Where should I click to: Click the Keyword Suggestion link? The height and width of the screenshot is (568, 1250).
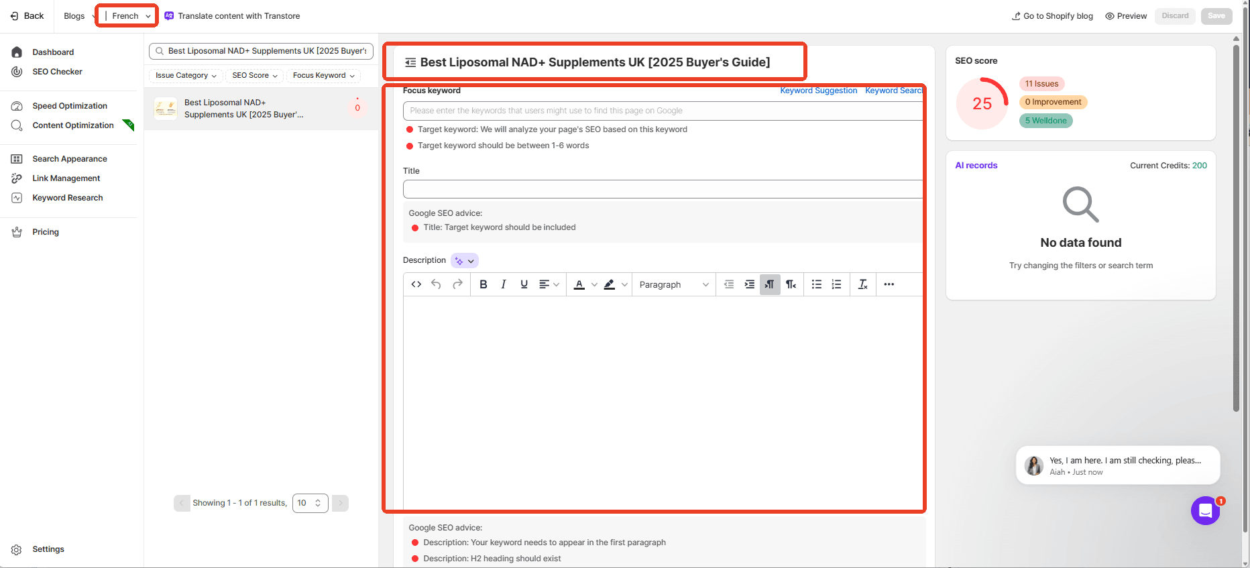818,91
